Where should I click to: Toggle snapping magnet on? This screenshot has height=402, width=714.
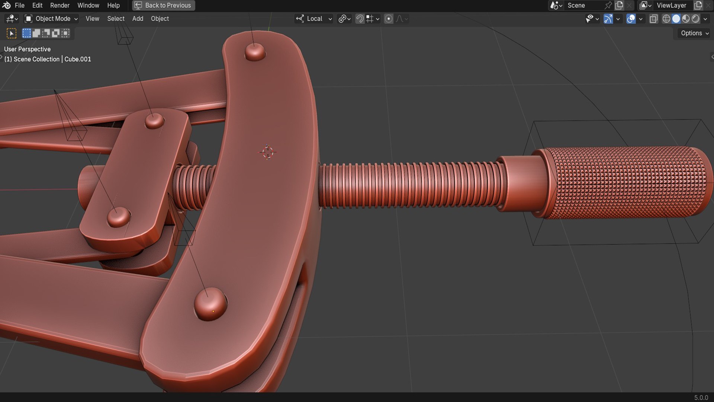point(360,19)
